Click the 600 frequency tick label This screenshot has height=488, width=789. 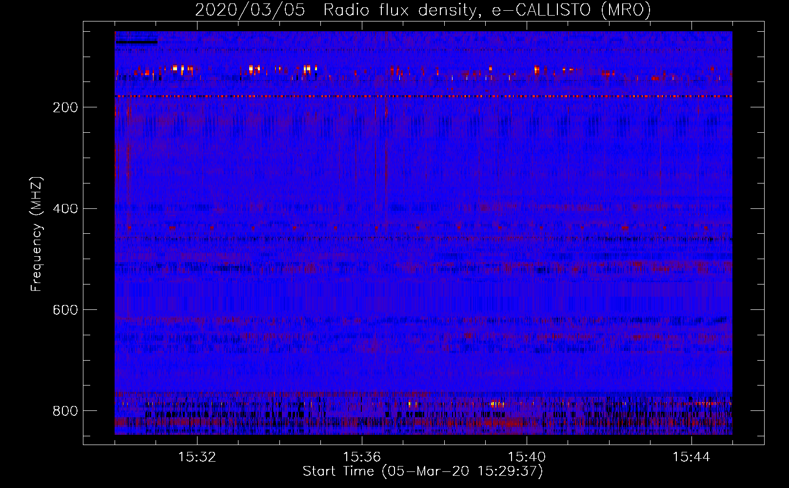pos(65,310)
